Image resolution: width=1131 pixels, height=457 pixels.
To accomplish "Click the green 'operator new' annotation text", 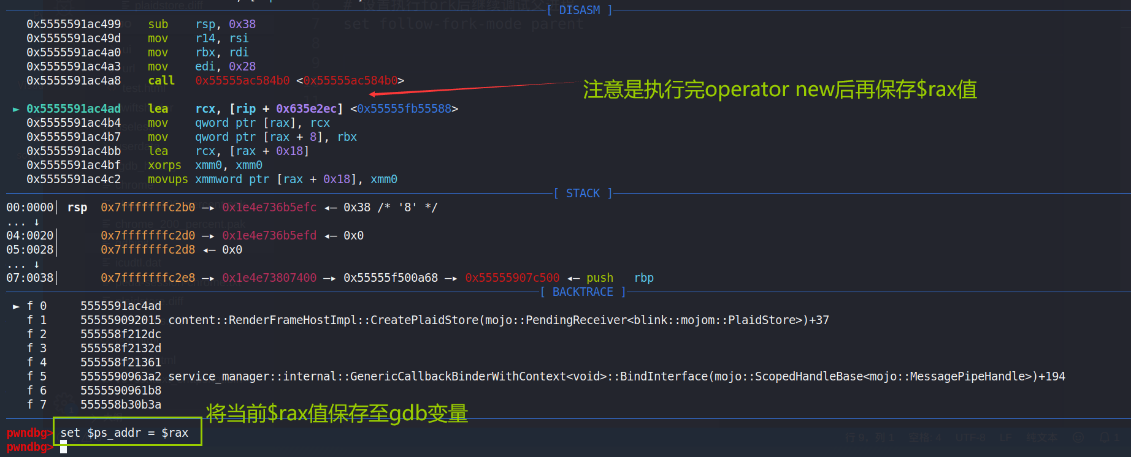I will pos(779,89).
